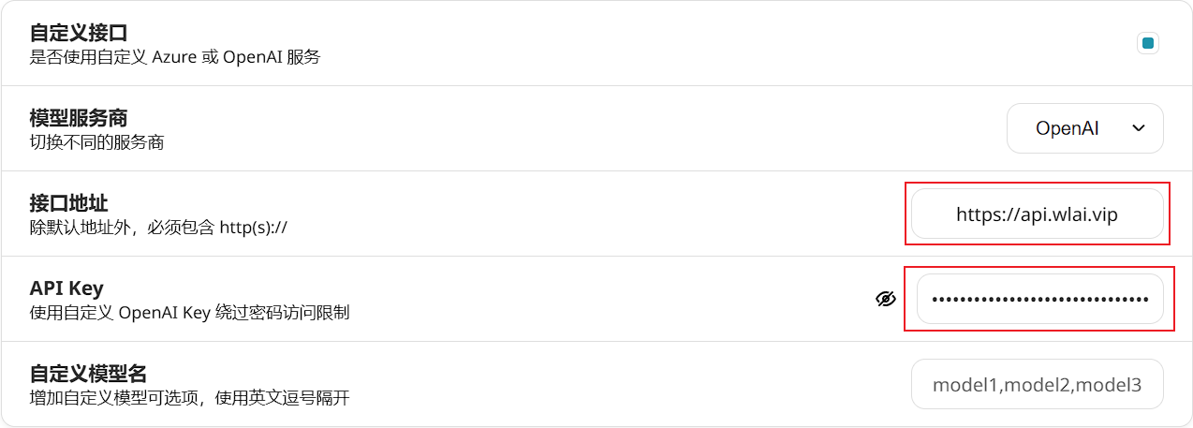This screenshot has width=1193, height=428.
Task: Select the 自定义模型名 input with model1,model2,model3 placeholder
Action: pyautogui.click(x=1037, y=384)
